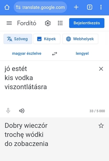Screen dimensions: 109x161
Task: Click the Bejelentkezés sign-in button
Action: tap(87, 23)
